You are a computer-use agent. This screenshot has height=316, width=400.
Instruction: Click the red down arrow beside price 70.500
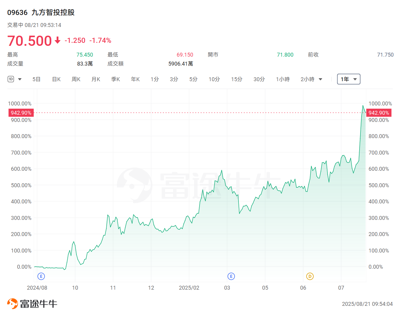[x=57, y=41]
